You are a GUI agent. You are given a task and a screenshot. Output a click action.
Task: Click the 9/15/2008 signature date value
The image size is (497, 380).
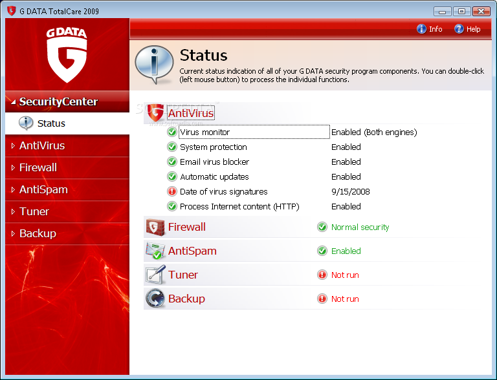coord(351,191)
